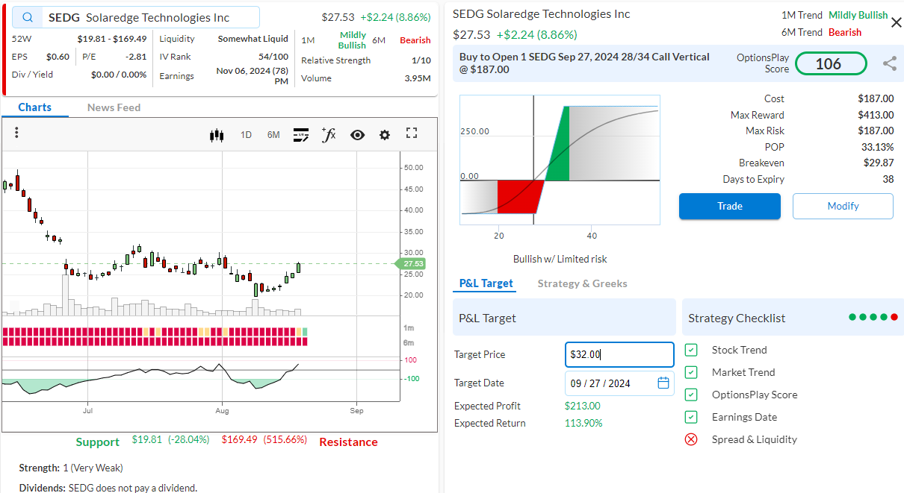Click the EPS value $0.60
Viewport: 904px width, 493px height.
coord(58,57)
